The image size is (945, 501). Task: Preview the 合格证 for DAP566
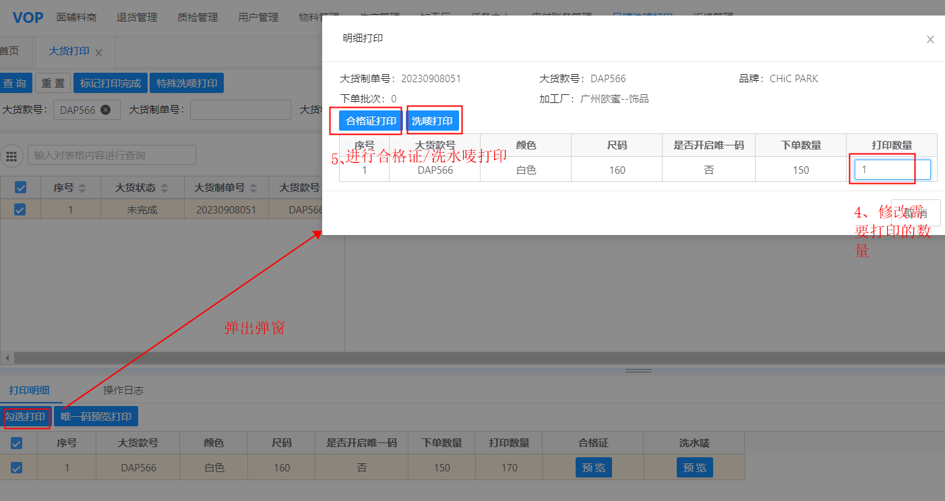click(593, 467)
